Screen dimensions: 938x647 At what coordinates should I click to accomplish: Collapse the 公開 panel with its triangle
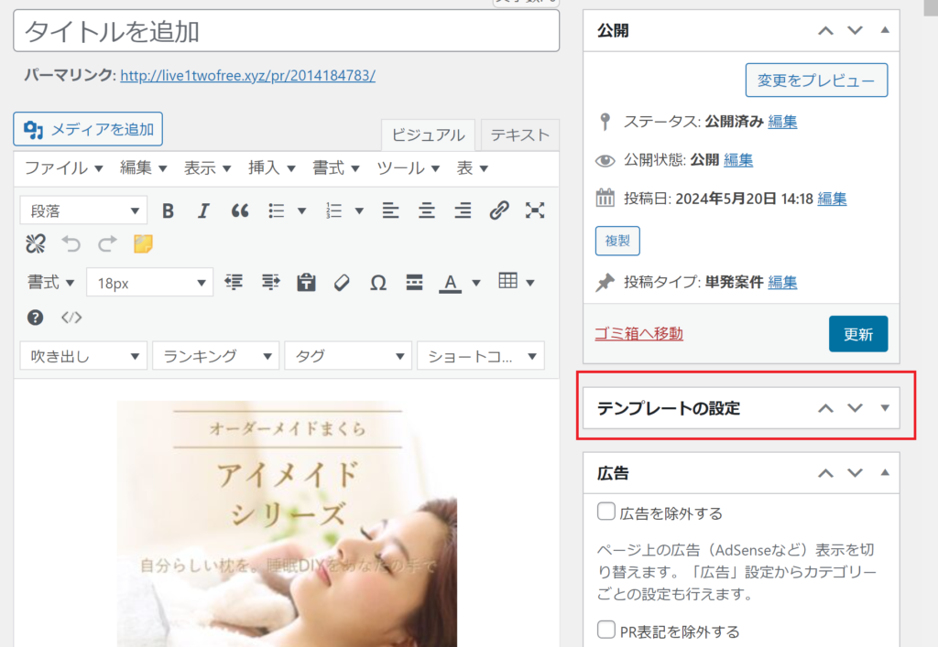(x=885, y=30)
